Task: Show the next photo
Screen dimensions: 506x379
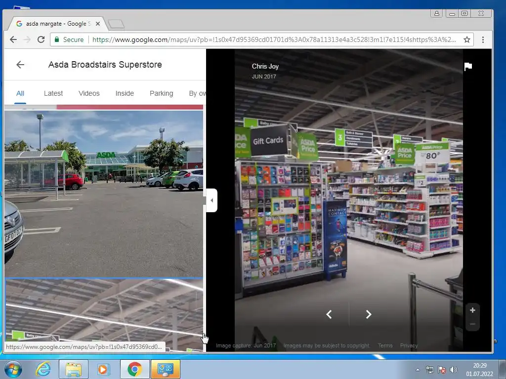Action: click(x=369, y=314)
